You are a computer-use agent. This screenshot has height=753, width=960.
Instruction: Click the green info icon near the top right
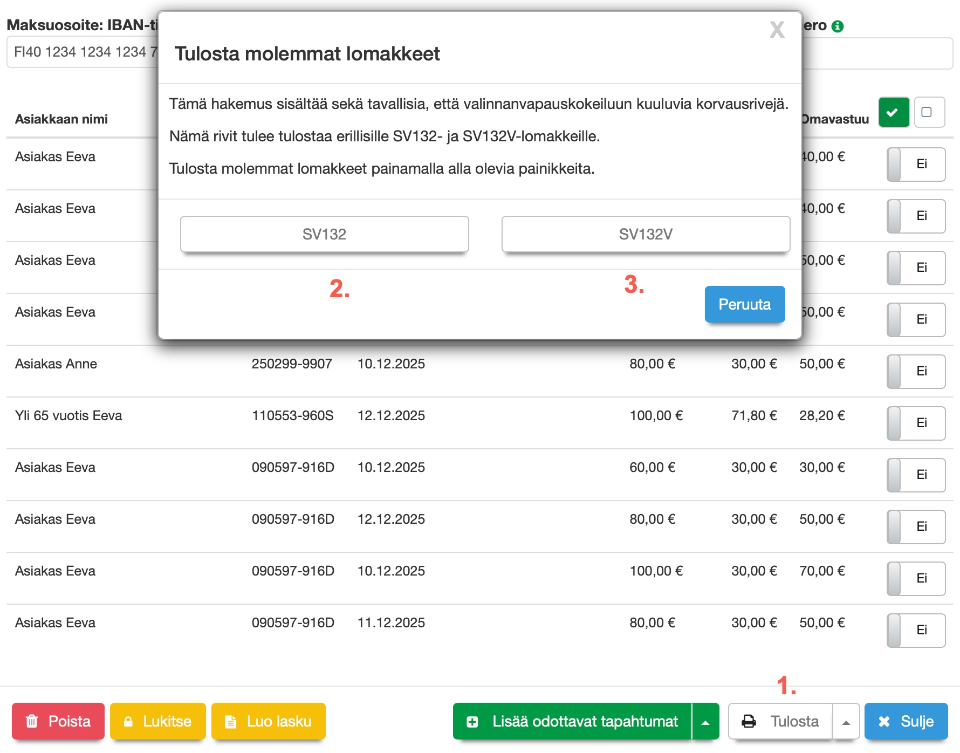click(x=838, y=26)
